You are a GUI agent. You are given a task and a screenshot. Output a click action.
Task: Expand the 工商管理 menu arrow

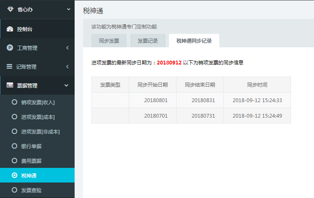click(67, 48)
